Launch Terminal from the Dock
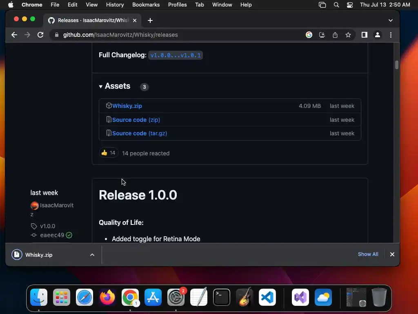This screenshot has width=418, height=314. click(222, 297)
